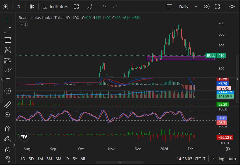Select the 5Y time range

(75, 159)
